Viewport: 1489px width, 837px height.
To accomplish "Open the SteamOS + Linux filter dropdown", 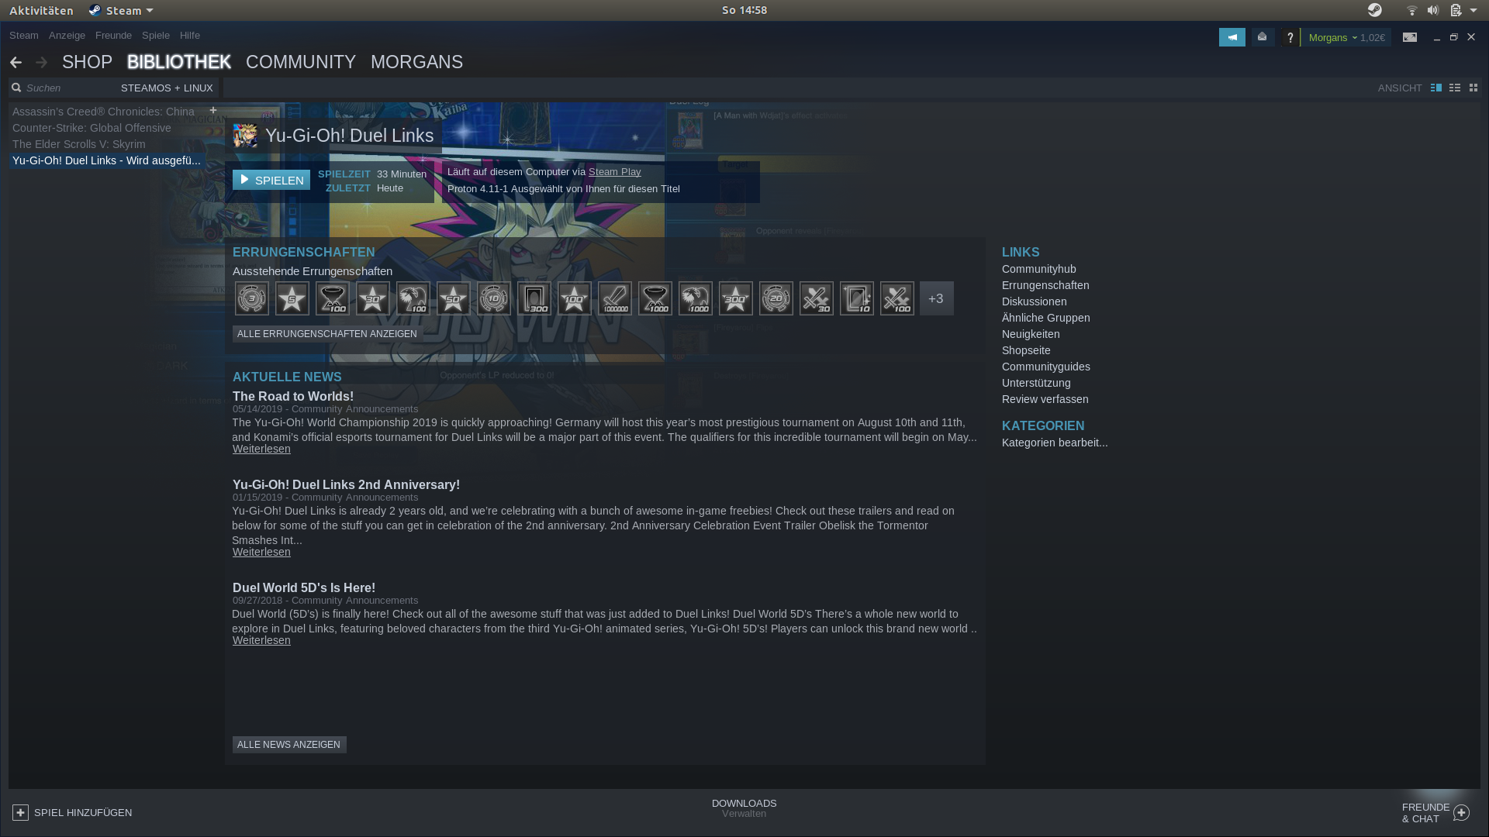I will pyautogui.click(x=167, y=88).
